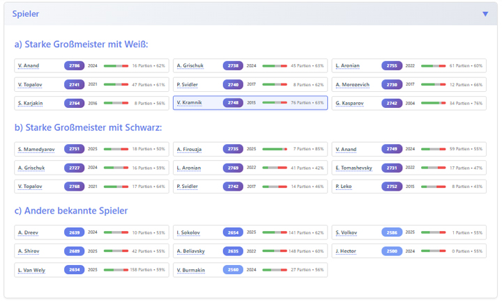Screen dimensions: 502x302
Task: Click rating badge 2786 for V. Anand
Action: pyautogui.click(x=75, y=65)
